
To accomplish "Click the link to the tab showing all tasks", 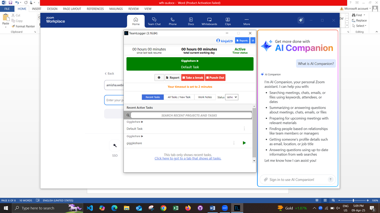I will [188, 158].
